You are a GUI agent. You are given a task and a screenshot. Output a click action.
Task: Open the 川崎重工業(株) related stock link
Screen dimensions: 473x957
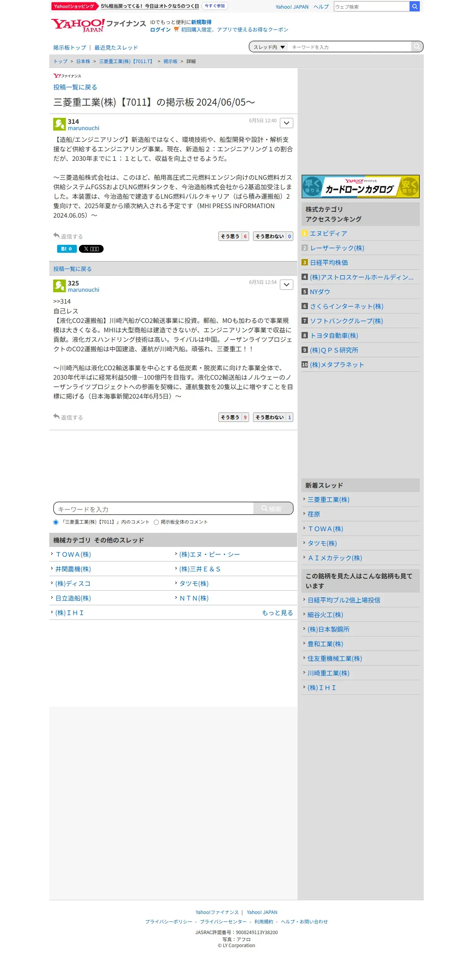(328, 673)
